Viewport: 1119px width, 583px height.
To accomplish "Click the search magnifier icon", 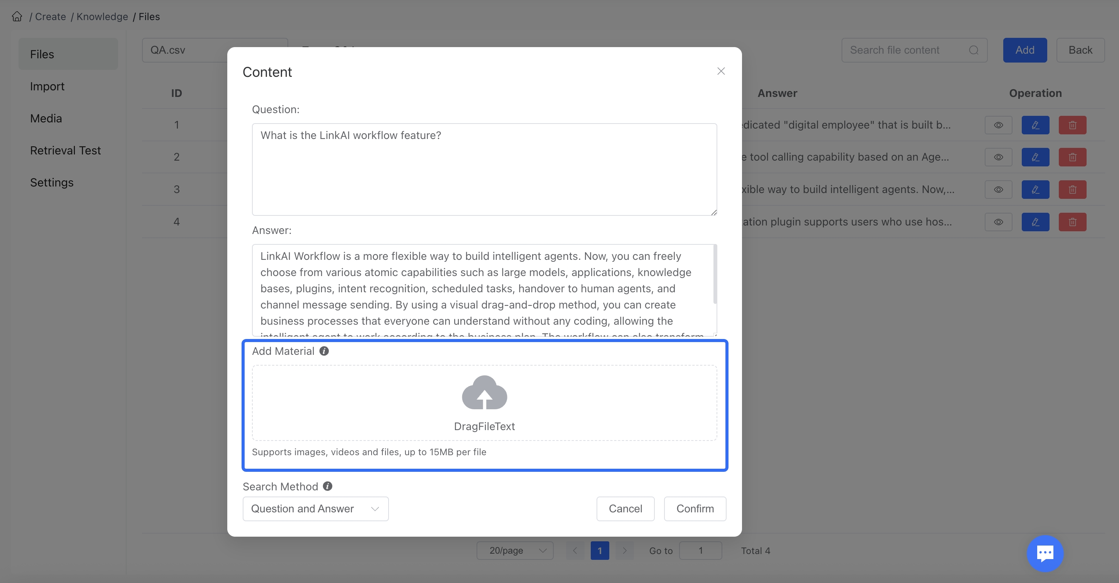I will (974, 51).
